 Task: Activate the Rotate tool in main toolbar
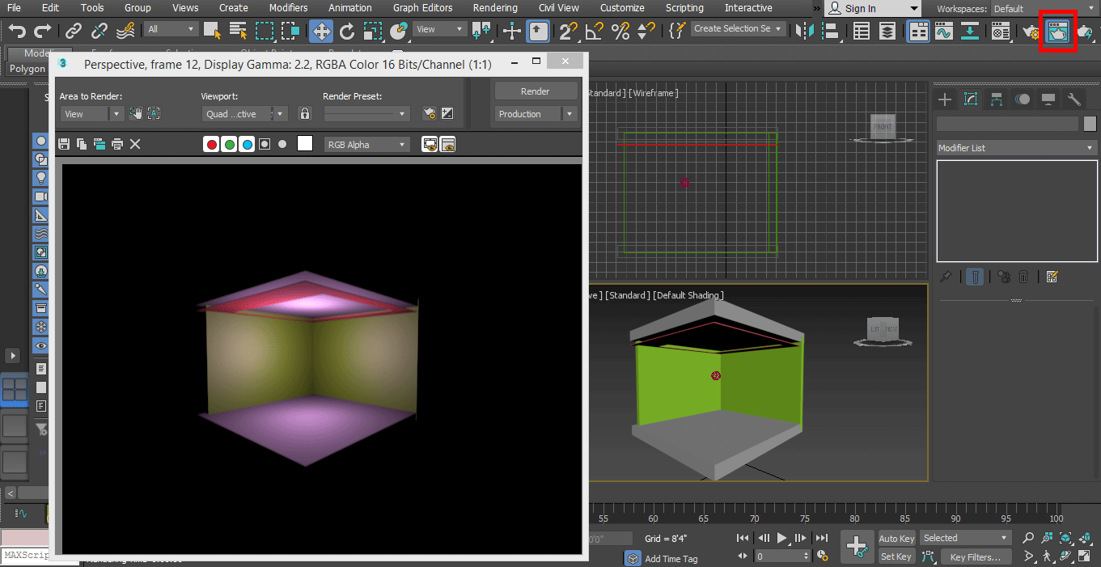point(347,32)
